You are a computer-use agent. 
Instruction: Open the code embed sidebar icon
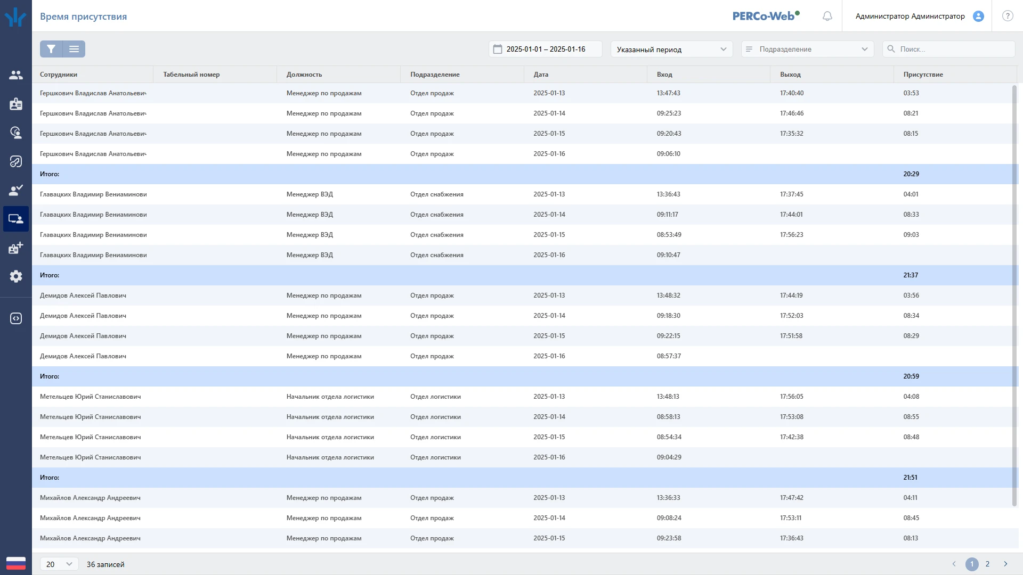tap(16, 318)
